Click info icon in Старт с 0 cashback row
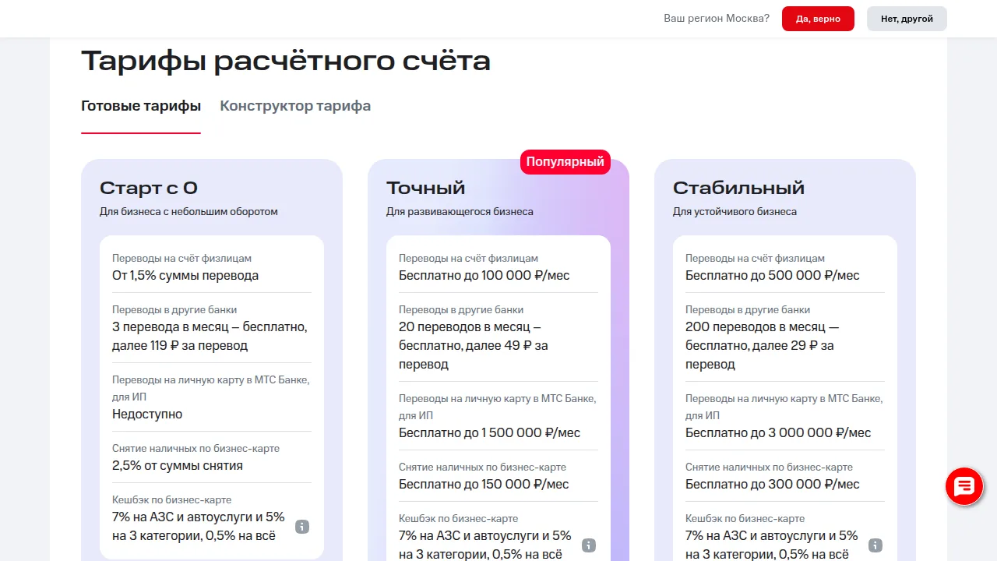997x561 pixels. 302,527
